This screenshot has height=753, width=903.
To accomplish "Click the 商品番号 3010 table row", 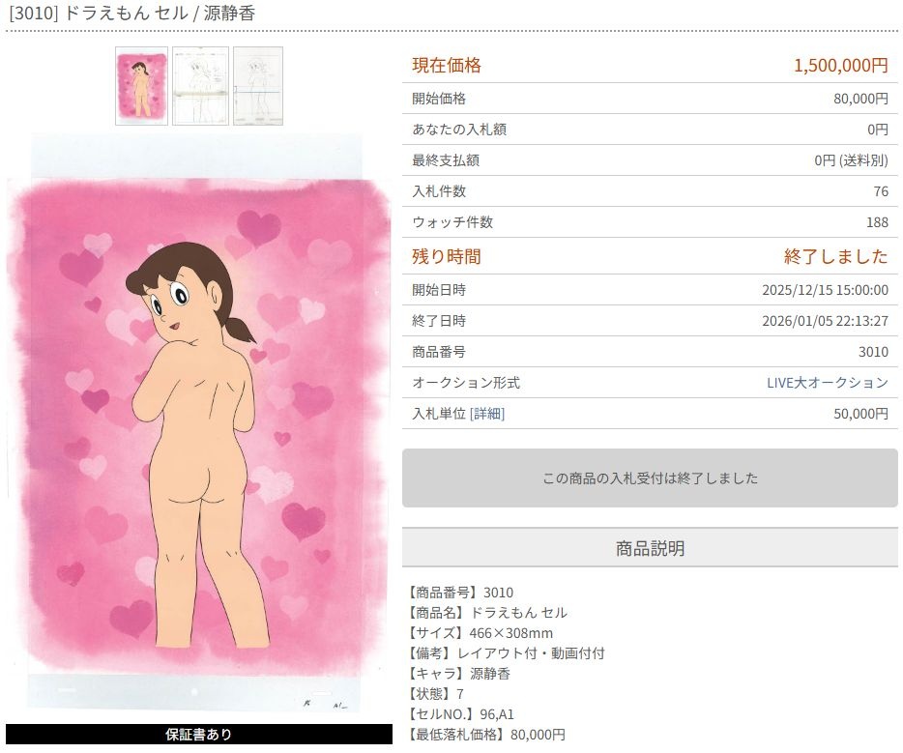I will point(650,352).
